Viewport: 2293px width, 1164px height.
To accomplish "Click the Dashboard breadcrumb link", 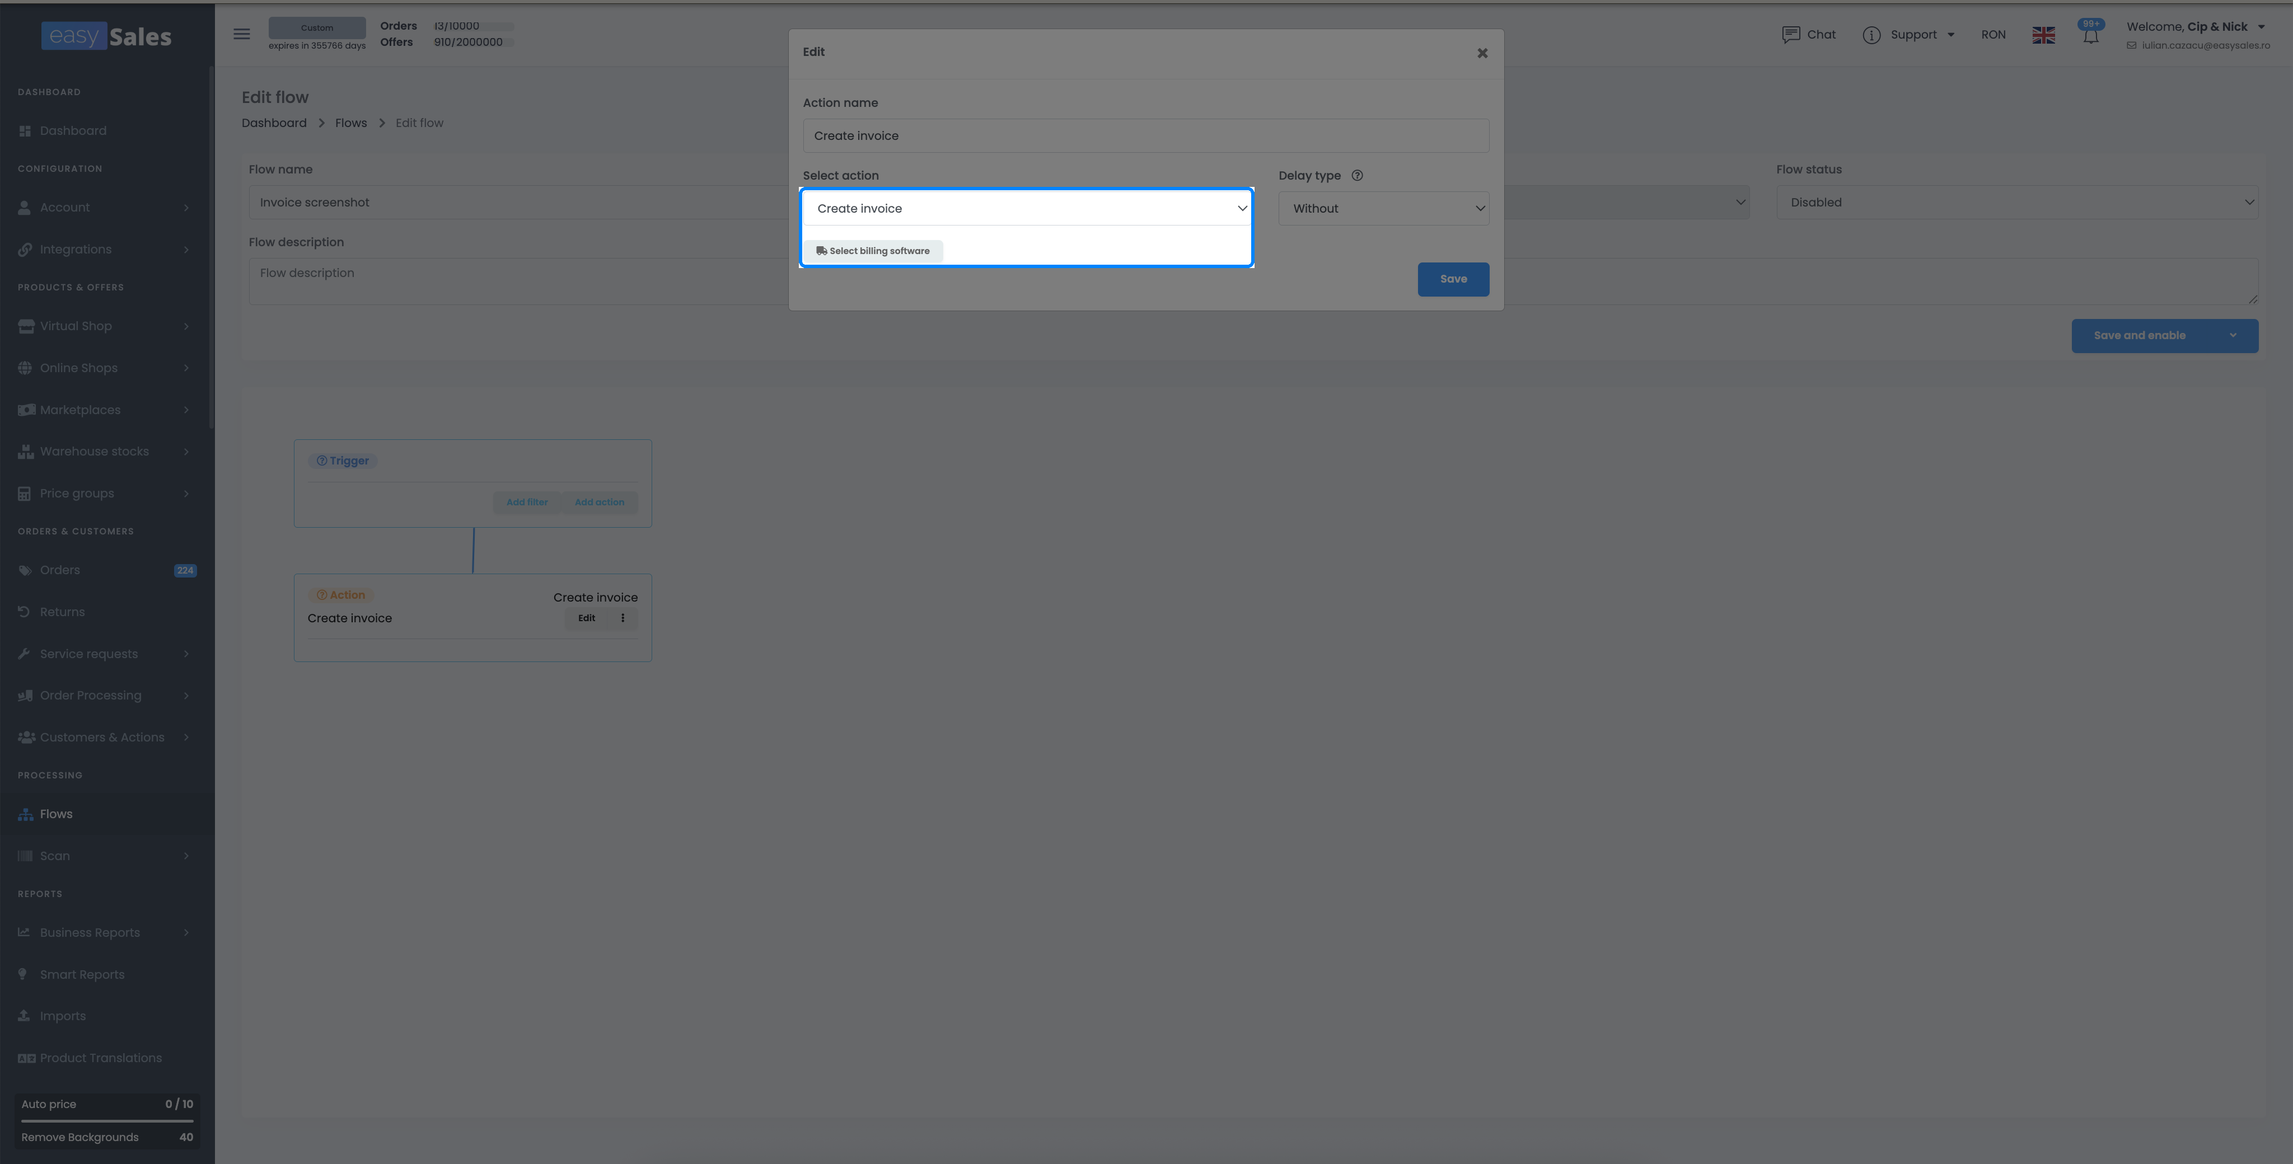I will (x=274, y=123).
